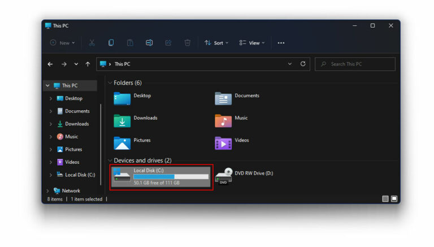The image size is (434, 247).
Task: Expand Desktop in navigation tree
Action: click(51, 98)
